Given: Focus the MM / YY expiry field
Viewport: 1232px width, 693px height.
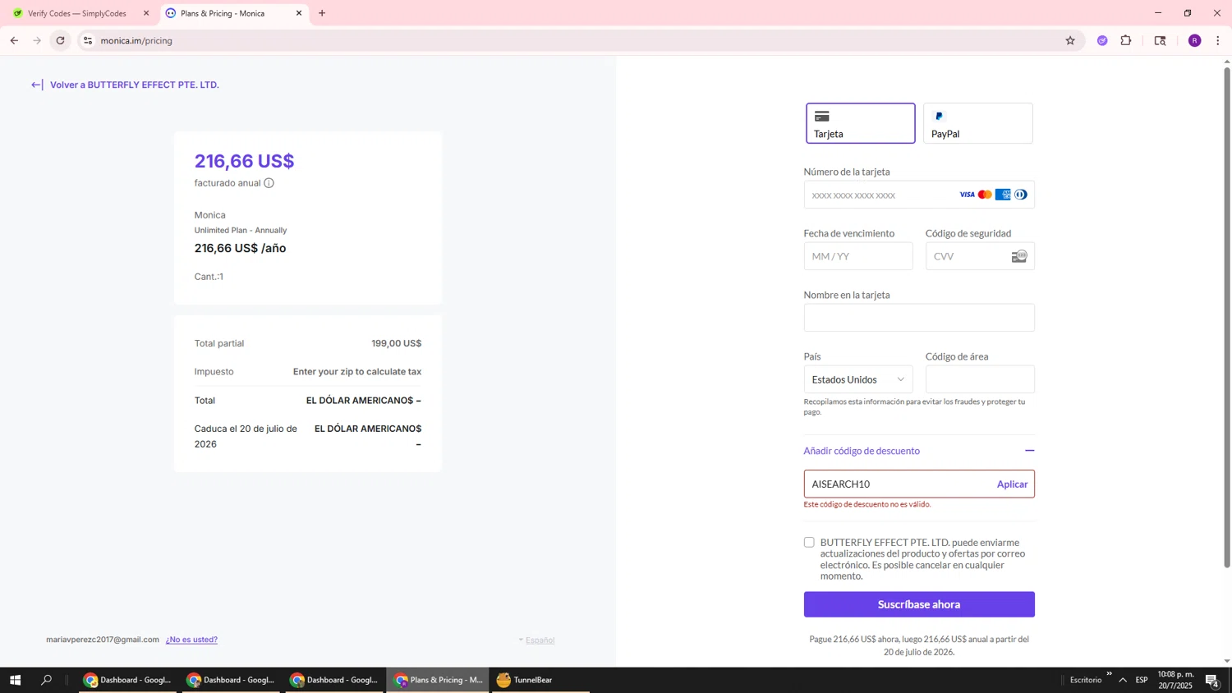Looking at the screenshot, I should coord(857,256).
